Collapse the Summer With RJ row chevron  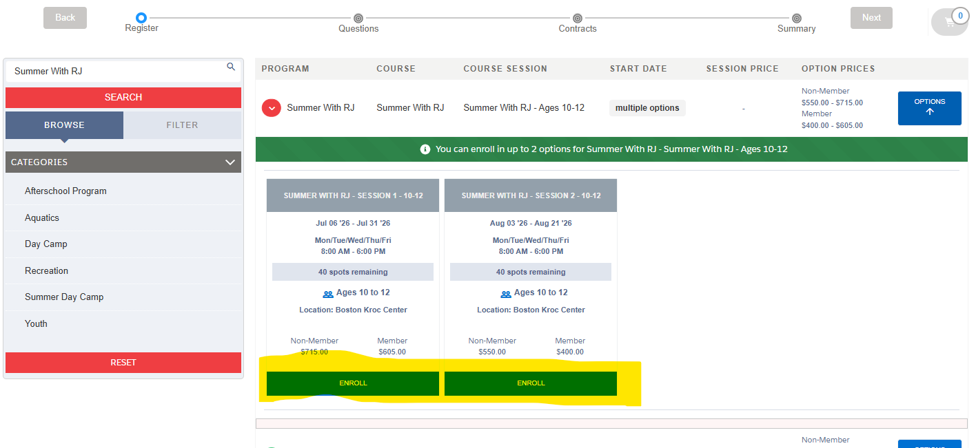tap(272, 108)
